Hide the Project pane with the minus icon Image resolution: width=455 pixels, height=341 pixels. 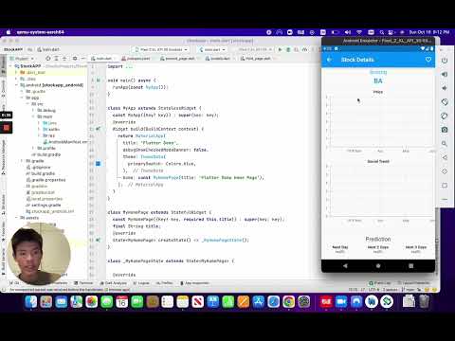click(x=83, y=59)
